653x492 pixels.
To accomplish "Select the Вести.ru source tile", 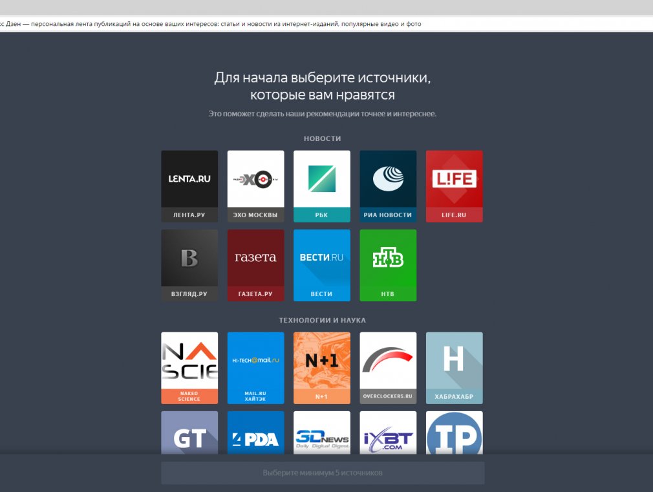I will (x=322, y=265).
